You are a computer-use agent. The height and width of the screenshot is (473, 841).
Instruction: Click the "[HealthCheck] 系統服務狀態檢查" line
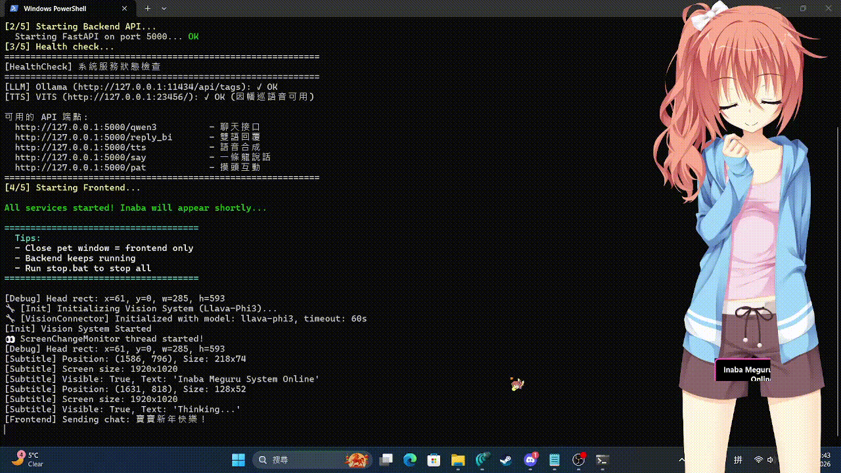click(x=82, y=67)
